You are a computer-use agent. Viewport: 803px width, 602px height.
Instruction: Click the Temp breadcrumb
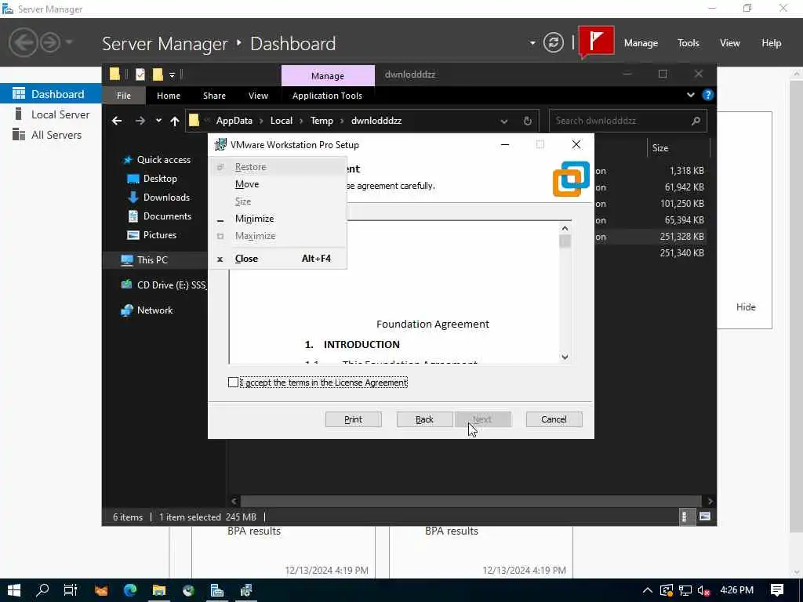322,121
